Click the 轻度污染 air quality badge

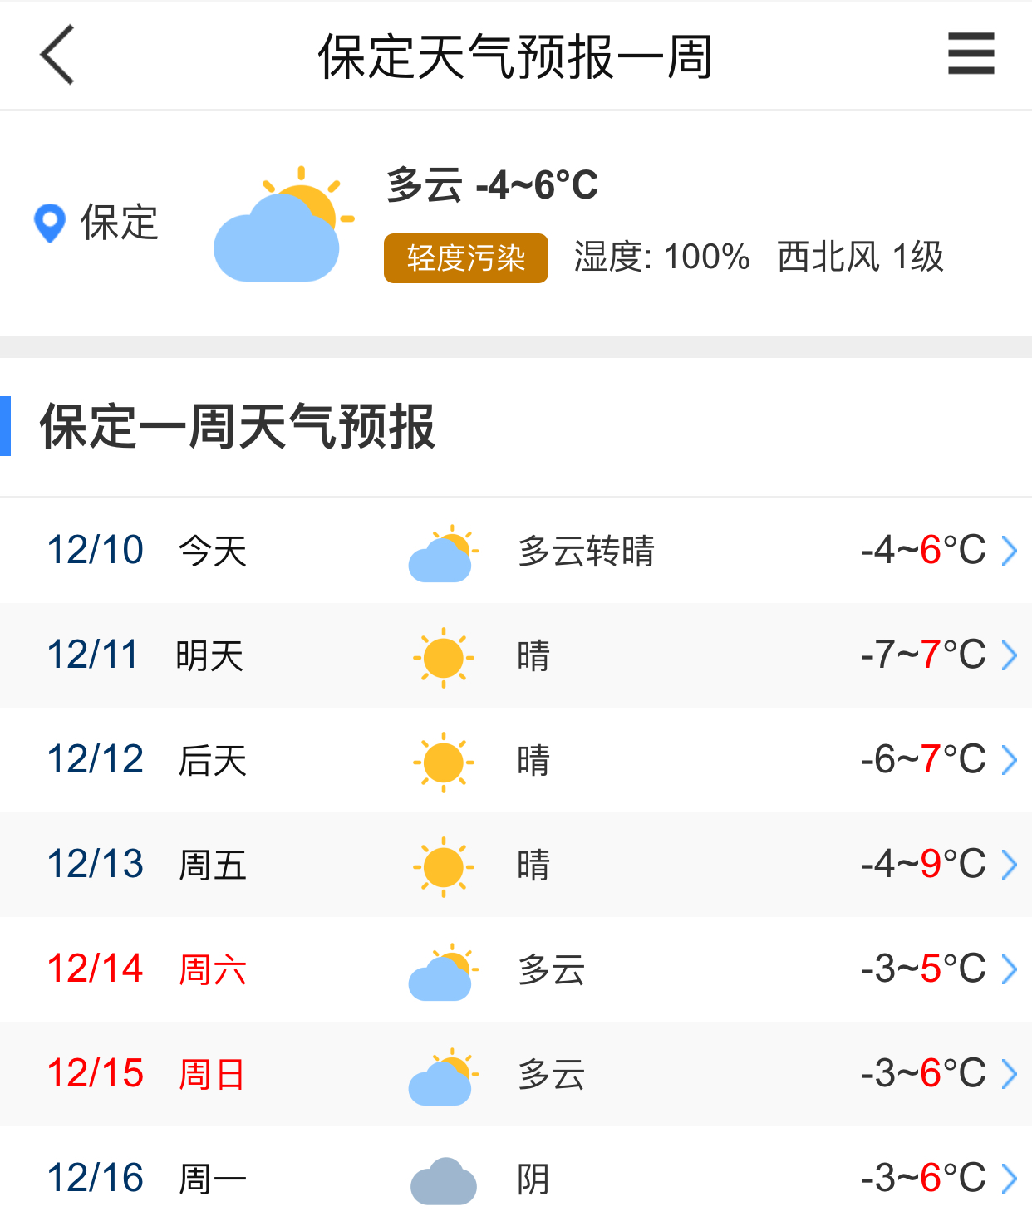click(466, 258)
